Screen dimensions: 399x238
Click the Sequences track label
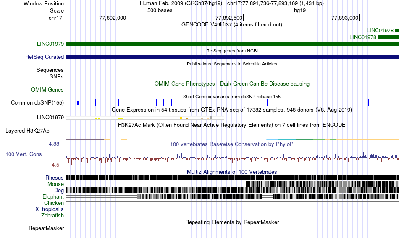point(50,70)
